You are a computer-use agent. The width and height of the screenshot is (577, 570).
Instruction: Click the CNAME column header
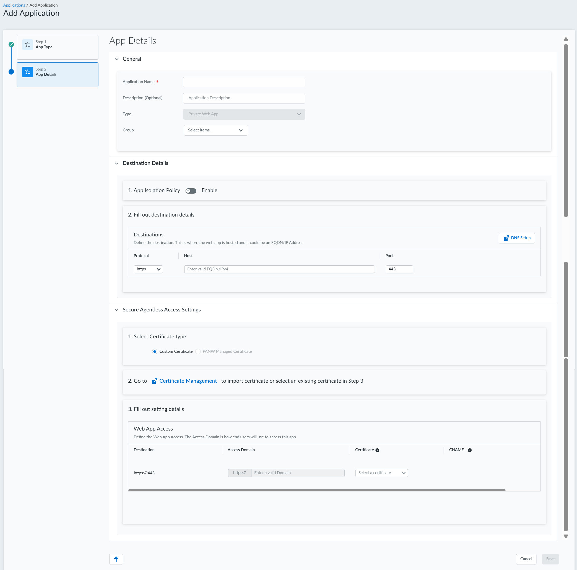tap(456, 450)
